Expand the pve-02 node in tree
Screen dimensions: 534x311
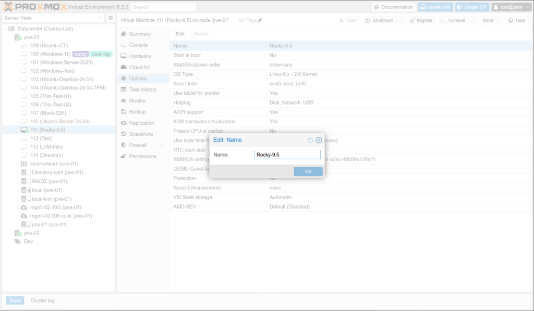pos(11,233)
